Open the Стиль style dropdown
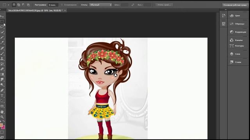This screenshot has width=250, height=140. tap(100, 5)
